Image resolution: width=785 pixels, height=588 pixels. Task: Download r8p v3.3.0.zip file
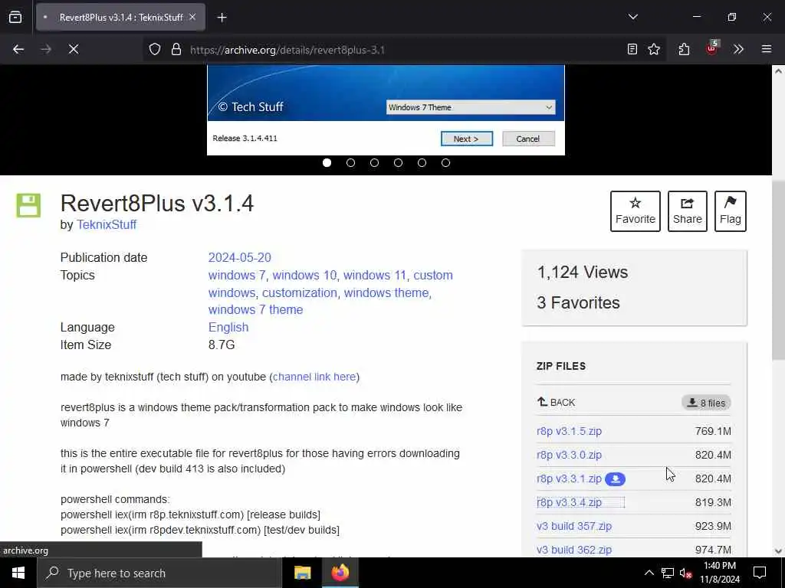(x=570, y=455)
